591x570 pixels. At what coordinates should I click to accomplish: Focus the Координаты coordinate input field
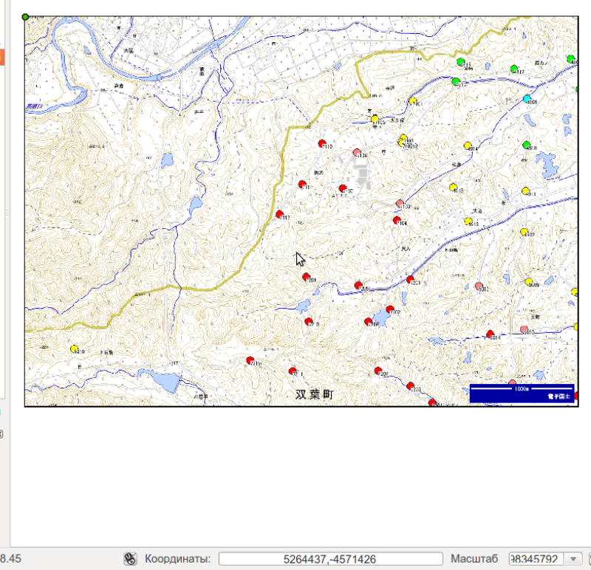tap(330, 559)
